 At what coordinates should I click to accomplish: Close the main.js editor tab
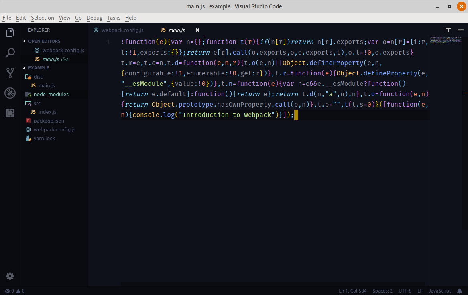197,30
